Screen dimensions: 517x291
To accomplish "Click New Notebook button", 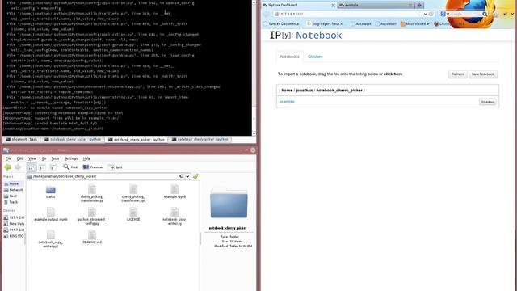I will [483, 74].
